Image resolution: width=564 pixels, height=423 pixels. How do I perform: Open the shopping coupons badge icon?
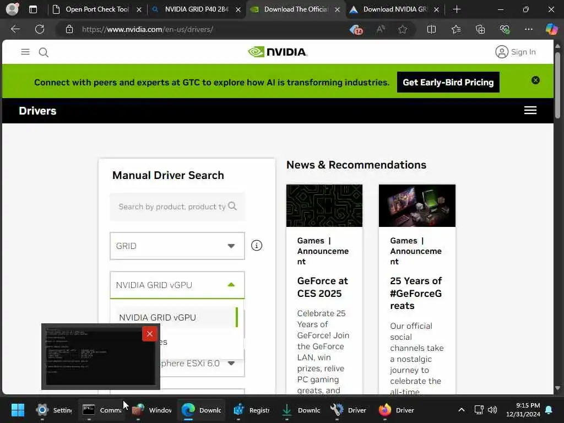[356, 29]
